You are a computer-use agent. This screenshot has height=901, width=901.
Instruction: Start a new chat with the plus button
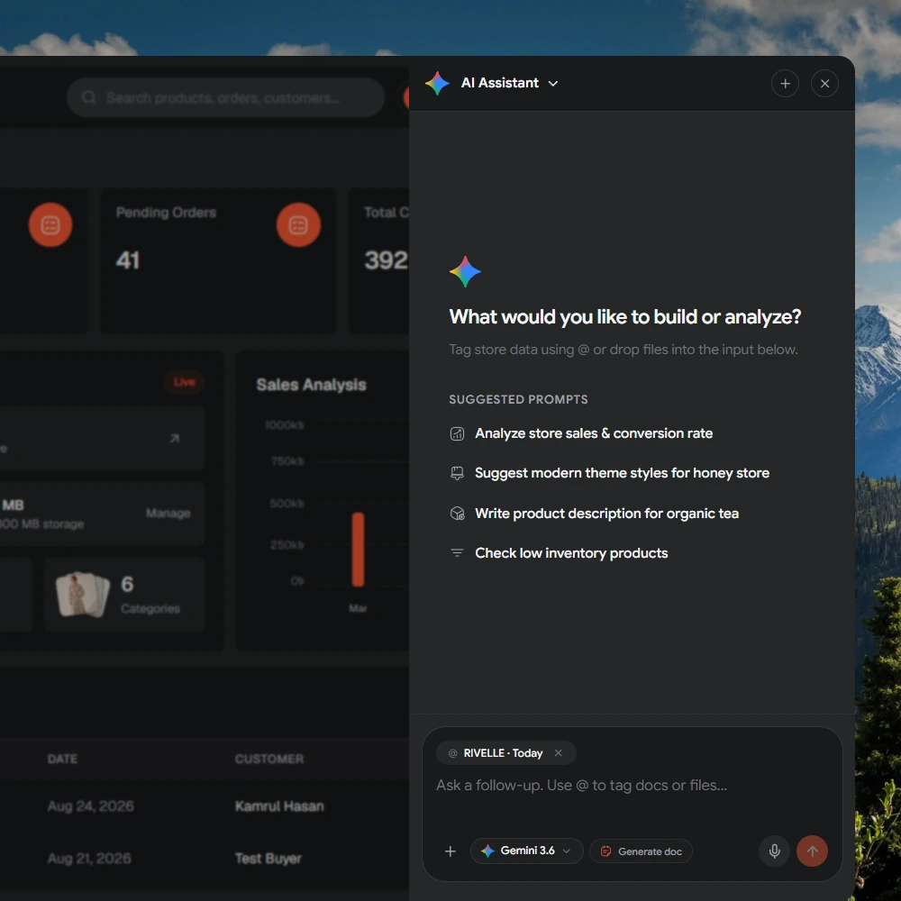point(785,84)
